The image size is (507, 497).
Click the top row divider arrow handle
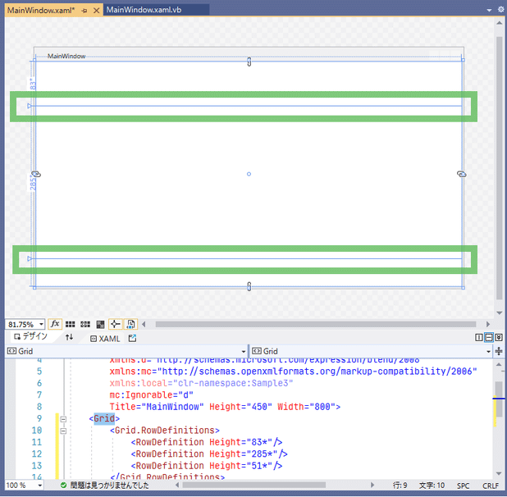(30, 106)
